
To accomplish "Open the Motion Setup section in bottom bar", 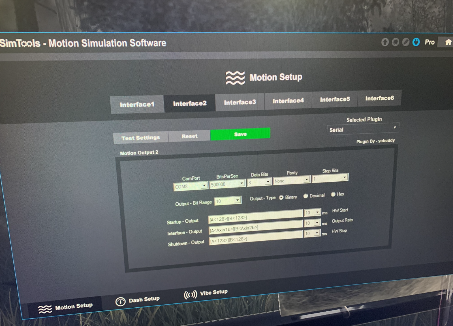I will (x=65, y=308).
